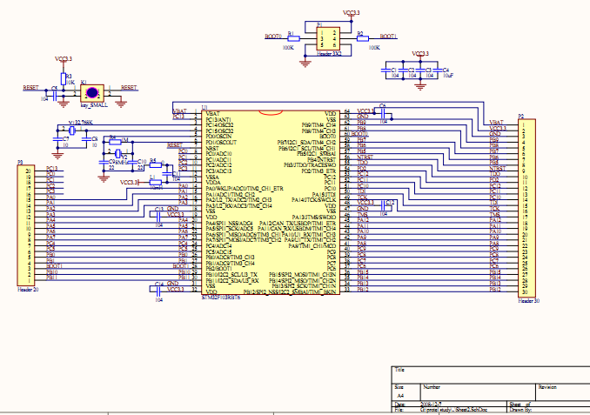This screenshot has width=590, height=415.
Task: Click the PC13 net label at P3 pin 20
Action: [x=52, y=169]
